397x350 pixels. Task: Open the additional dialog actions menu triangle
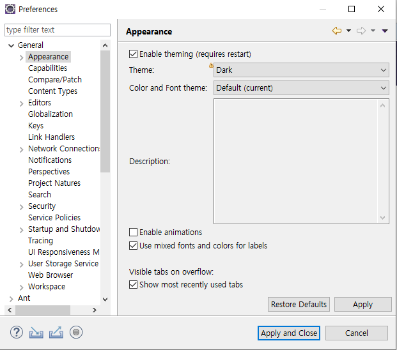point(385,31)
